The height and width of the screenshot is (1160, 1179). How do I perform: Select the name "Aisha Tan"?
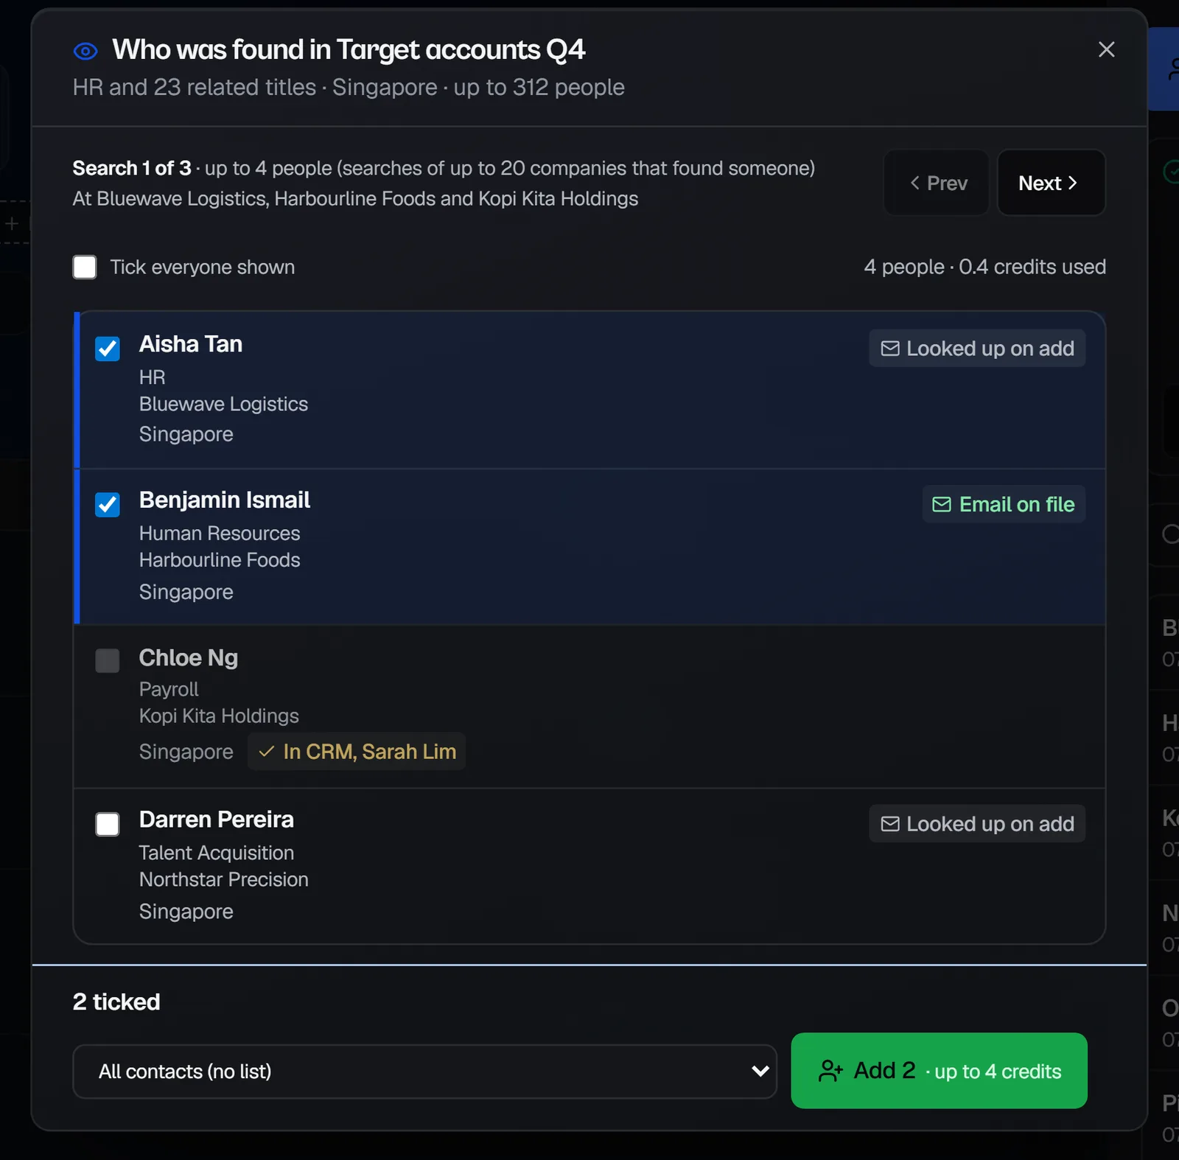191,344
